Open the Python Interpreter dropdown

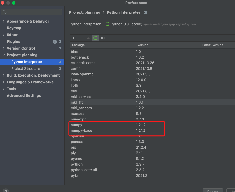pyautogui.click(x=169, y=24)
